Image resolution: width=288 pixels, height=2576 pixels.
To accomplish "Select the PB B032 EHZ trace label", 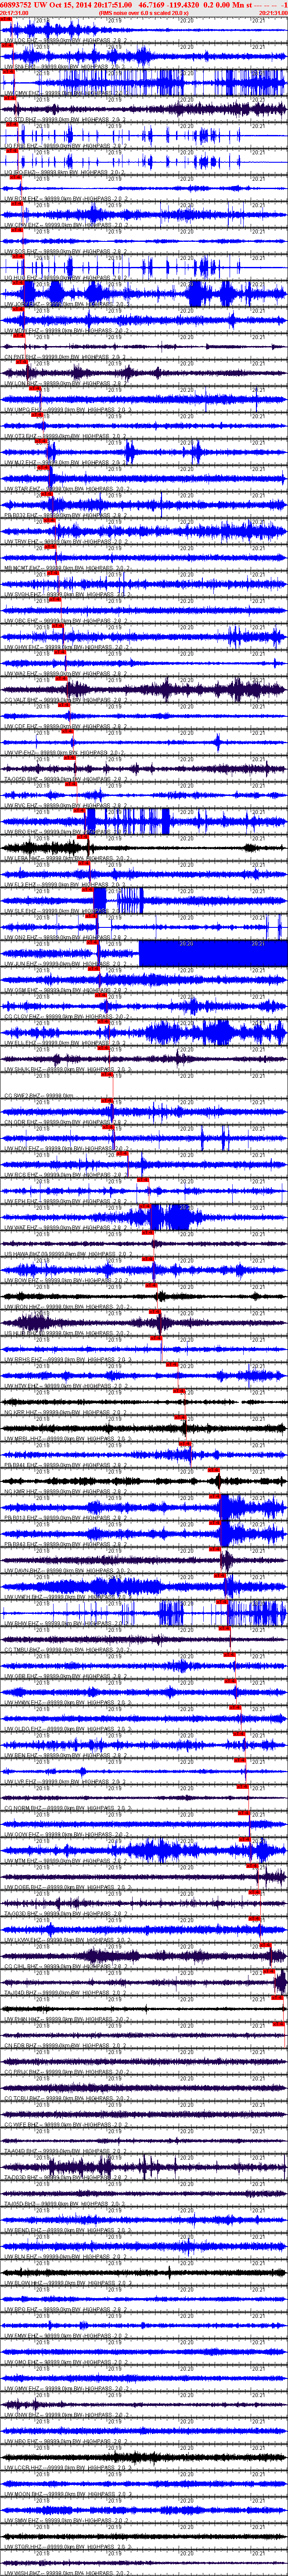I will (x=66, y=516).
